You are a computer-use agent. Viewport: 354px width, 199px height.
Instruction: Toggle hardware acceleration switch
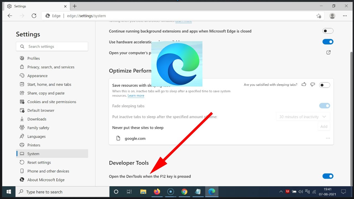click(x=328, y=42)
